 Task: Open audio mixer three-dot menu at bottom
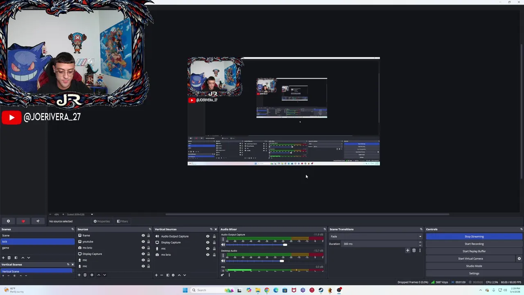(x=229, y=275)
